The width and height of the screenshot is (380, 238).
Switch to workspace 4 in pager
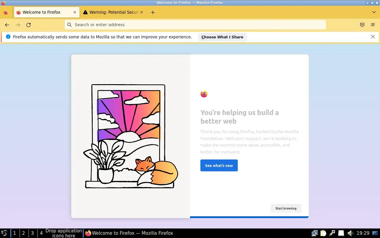tap(41, 233)
